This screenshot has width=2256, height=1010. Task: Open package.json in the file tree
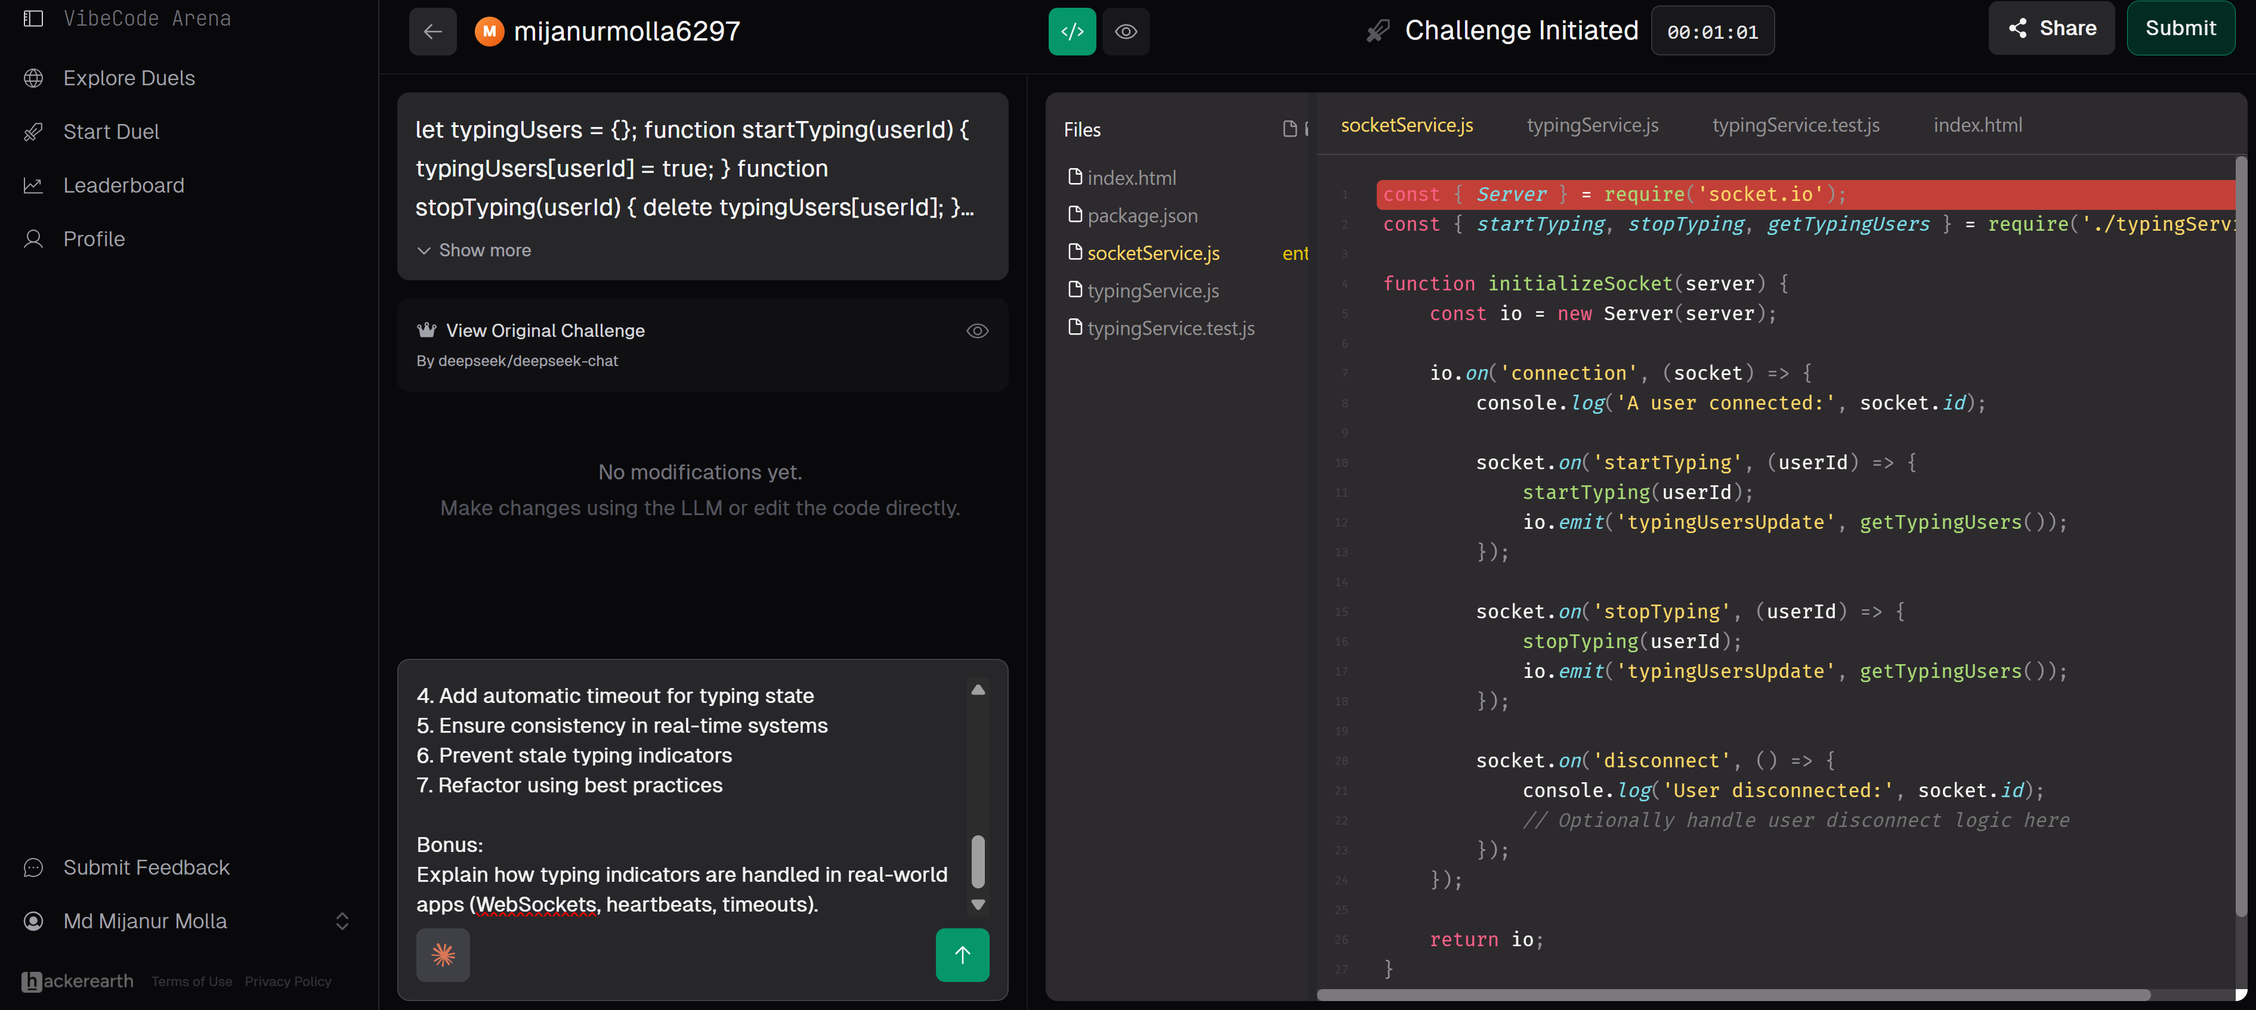click(1142, 215)
